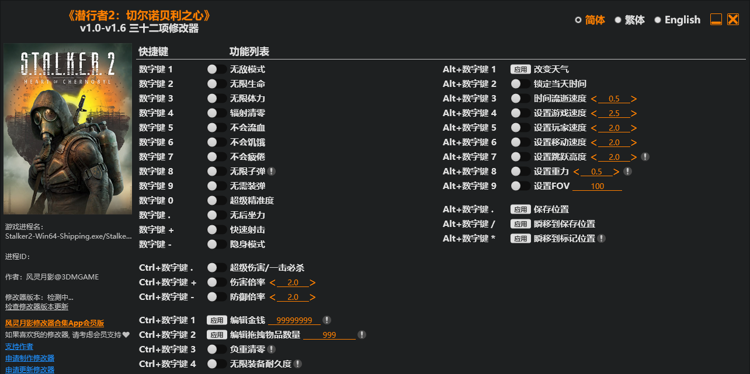This screenshot has height=374, width=750.
Task: Open the 检查修改器版本更新 link
Action: click(x=37, y=307)
